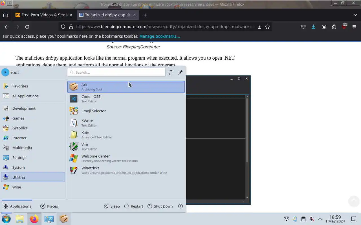Click shield tracking protection icon

click(63, 27)
